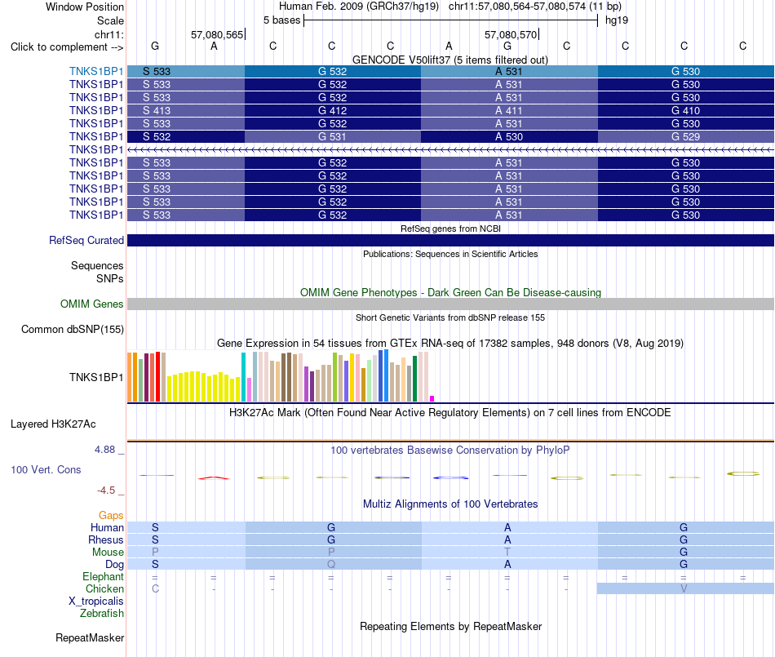Click the dark blue RefSeq Curated bar

[450, 240]
